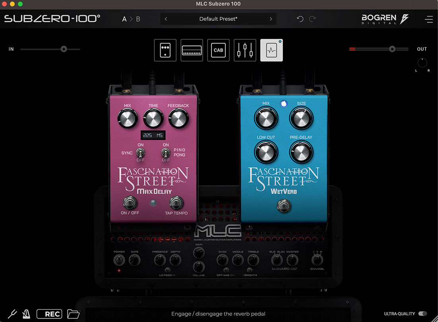
Task: Open the CAB section icon
Action: [x=218, y=50]
